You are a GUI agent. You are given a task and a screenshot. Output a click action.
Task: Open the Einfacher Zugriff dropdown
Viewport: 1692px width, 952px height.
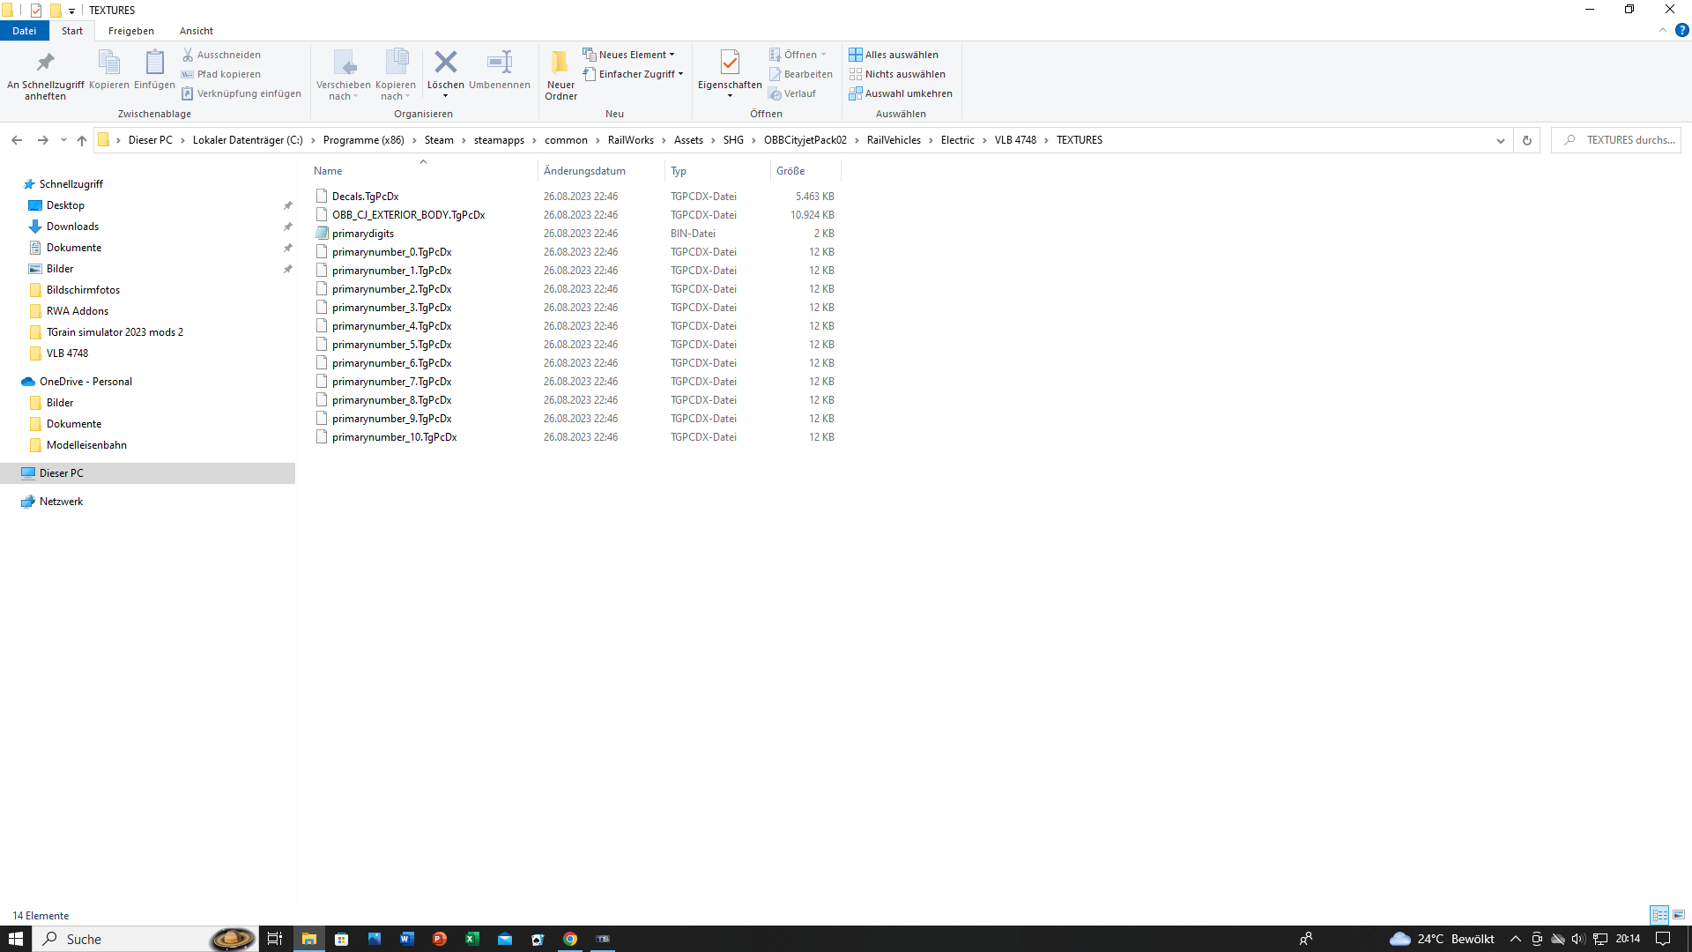pyautogui.click(x=634, y=74)
